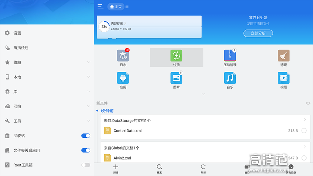The height and width of the screenshot is (176, 313).
Task: Click the 1分钟前 timeline label
Action: (107, 111)
